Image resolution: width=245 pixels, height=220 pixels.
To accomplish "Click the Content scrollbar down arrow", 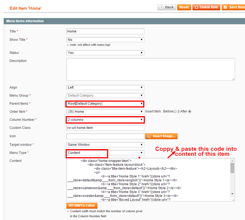I will 232,194.
